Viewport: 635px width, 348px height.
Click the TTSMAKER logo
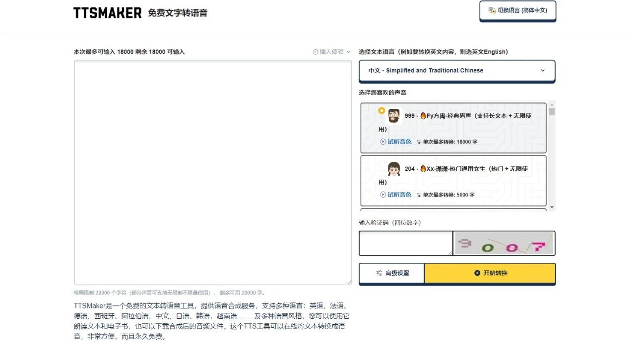pyautogui.click(x=107, y=12)
